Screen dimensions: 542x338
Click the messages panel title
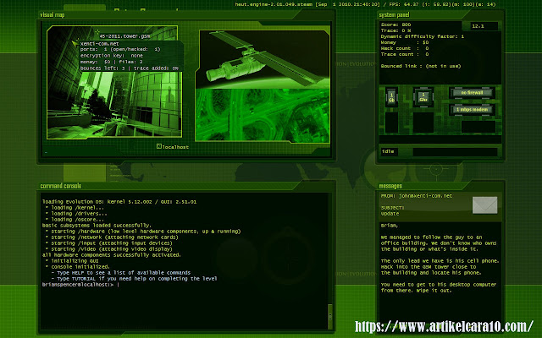point(390,186)
